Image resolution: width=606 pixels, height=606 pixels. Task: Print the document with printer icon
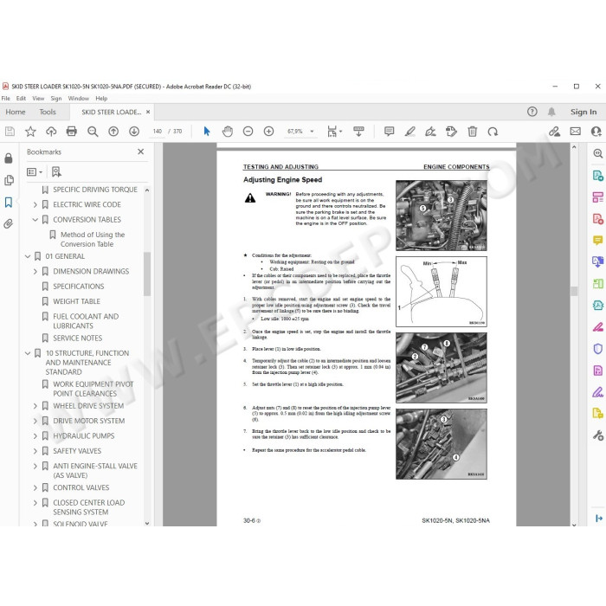click(x=72, y=132)
